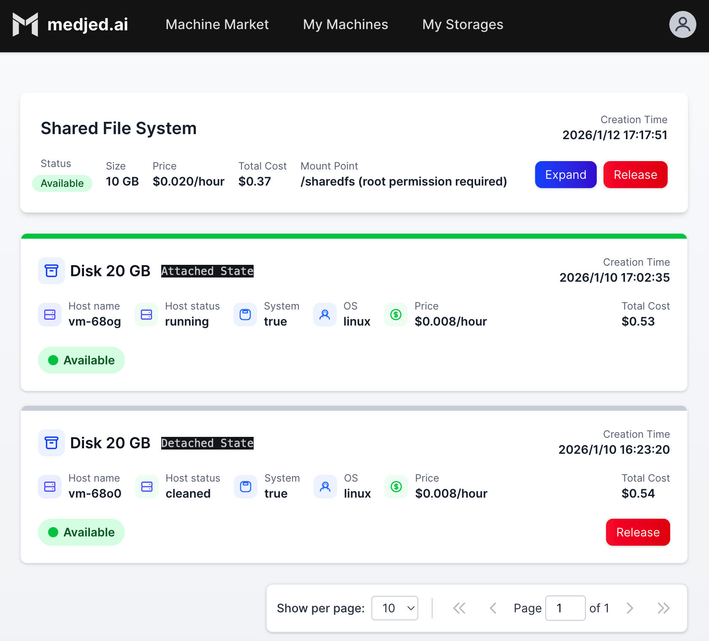Viewport: 709px width, 641px height.
Task: Open the user profile avatar menu
Action: (682, 24)
